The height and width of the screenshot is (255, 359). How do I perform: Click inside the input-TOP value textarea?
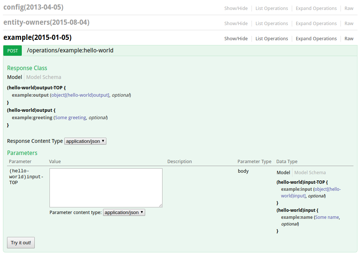coord(106,188)
